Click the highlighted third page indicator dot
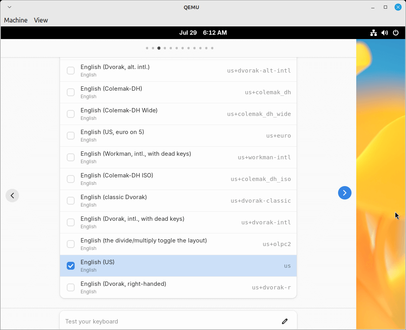406x330 pixels. (x=159, y=48)
